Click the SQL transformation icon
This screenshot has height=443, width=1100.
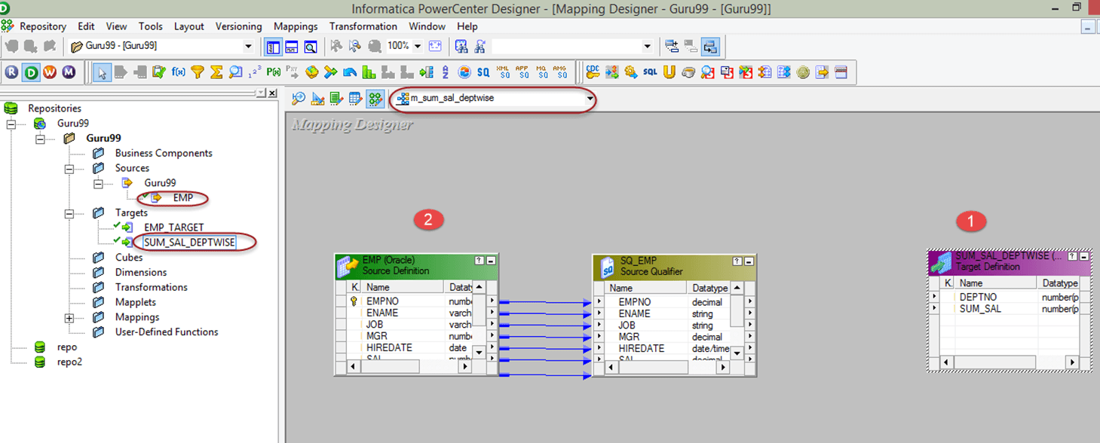click(650, 72)
